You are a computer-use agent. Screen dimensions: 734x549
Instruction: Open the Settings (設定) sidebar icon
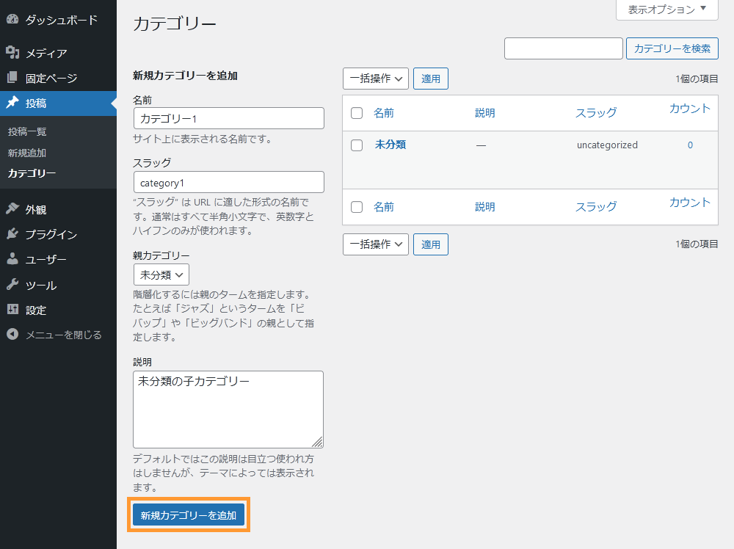click(14, 310)
